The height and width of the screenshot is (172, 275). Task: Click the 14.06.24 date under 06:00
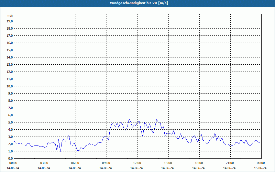[x=75, y=168]
